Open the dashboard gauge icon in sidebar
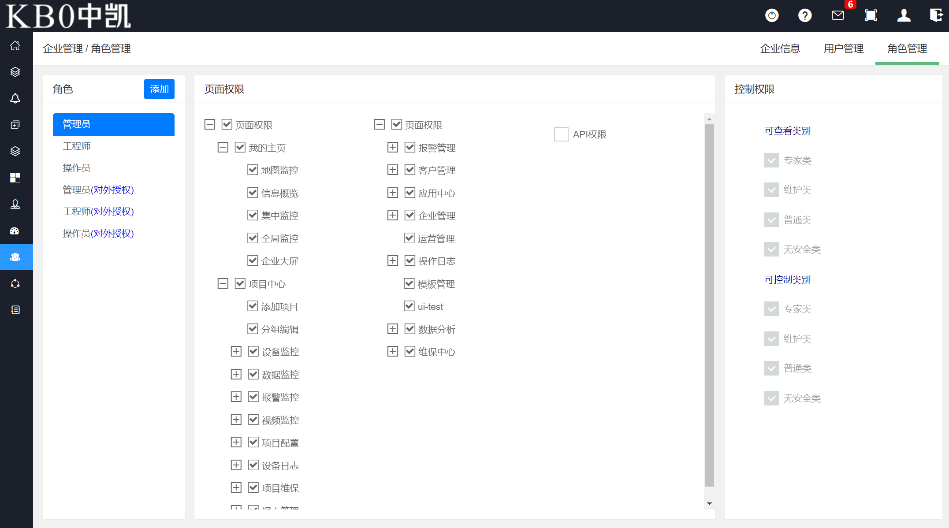949x528 pixels. coord(15,231)
